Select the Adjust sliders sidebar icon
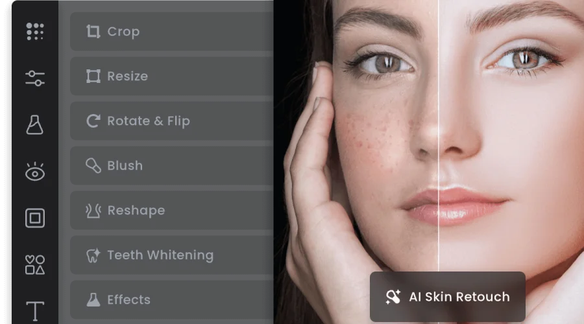This screenshot has width=584, height=324. pos(35,78)
